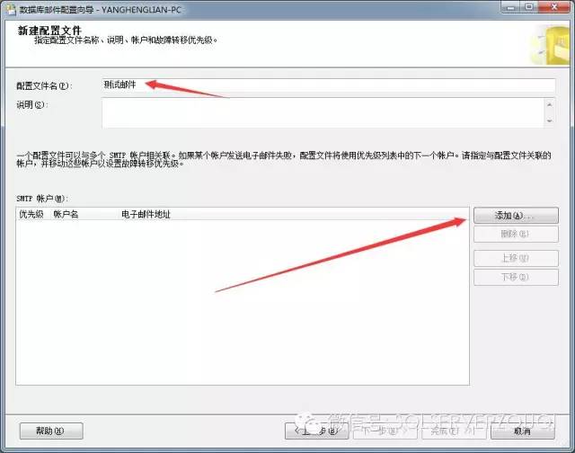Click the 完成(F) button

453,431
